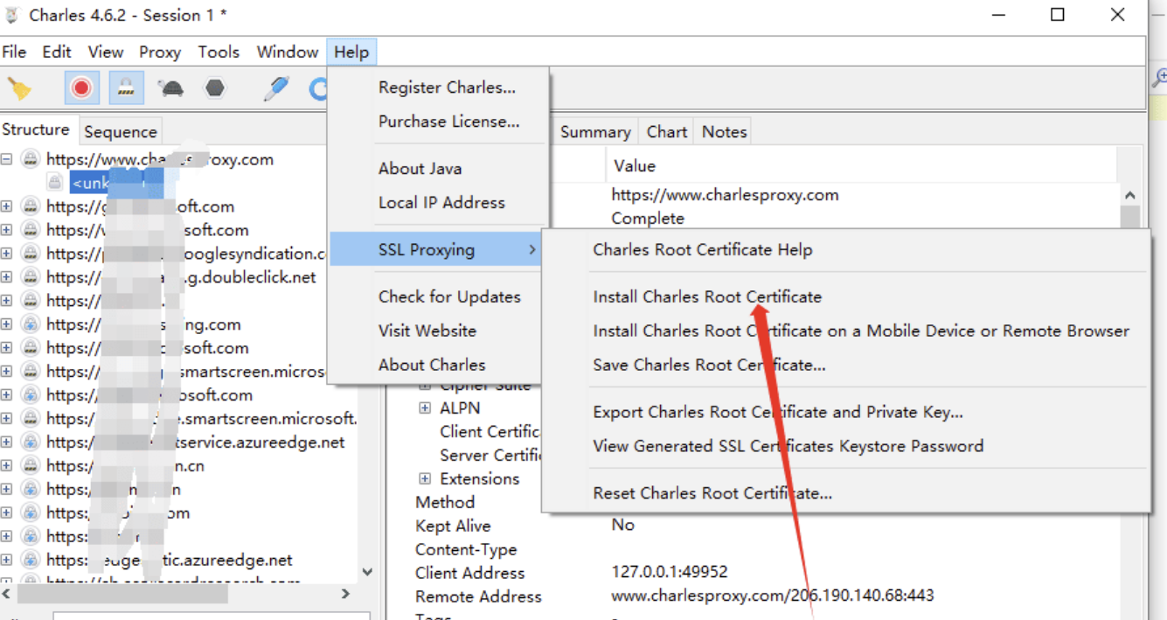Collapse the www.charlesproxy.com tree node
Image resolution: width=1167 pixels, height=620 pixels.
pos(7,159)
